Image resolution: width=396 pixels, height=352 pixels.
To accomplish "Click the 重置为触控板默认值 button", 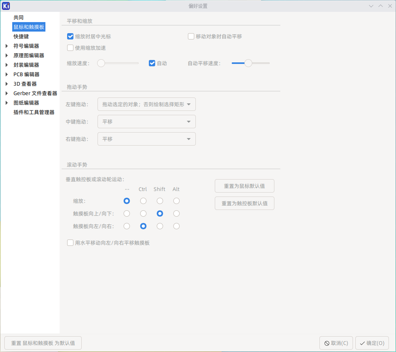I will tap(244, 203).
